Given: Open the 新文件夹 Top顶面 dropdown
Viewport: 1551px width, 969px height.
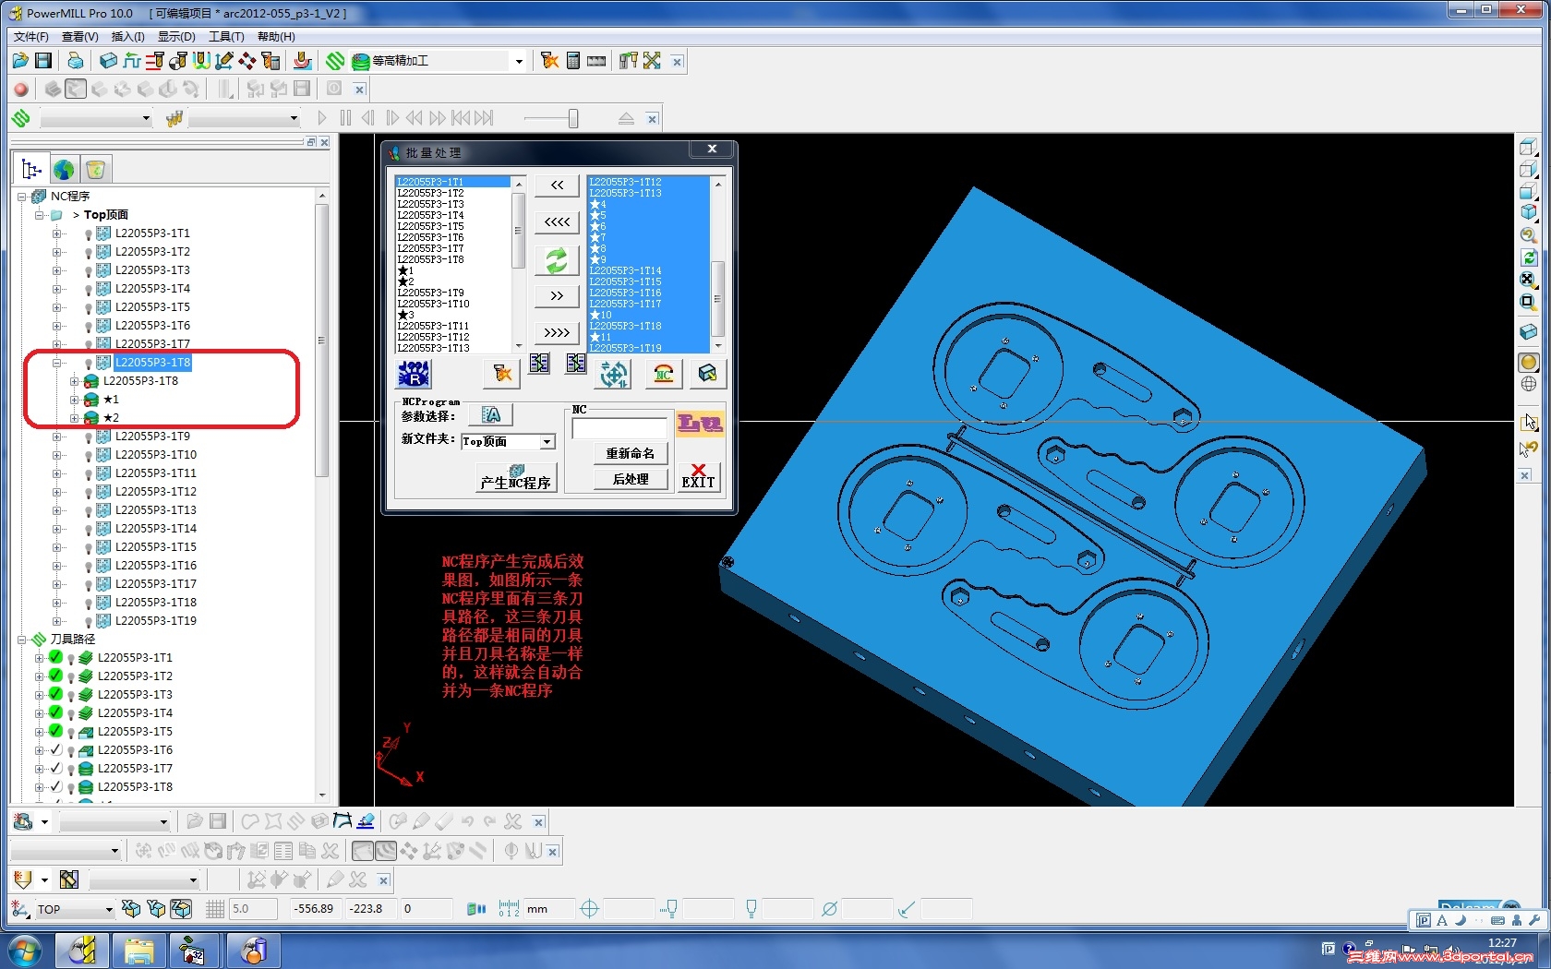Looking at the screenshot, I should tap(547, 442).
